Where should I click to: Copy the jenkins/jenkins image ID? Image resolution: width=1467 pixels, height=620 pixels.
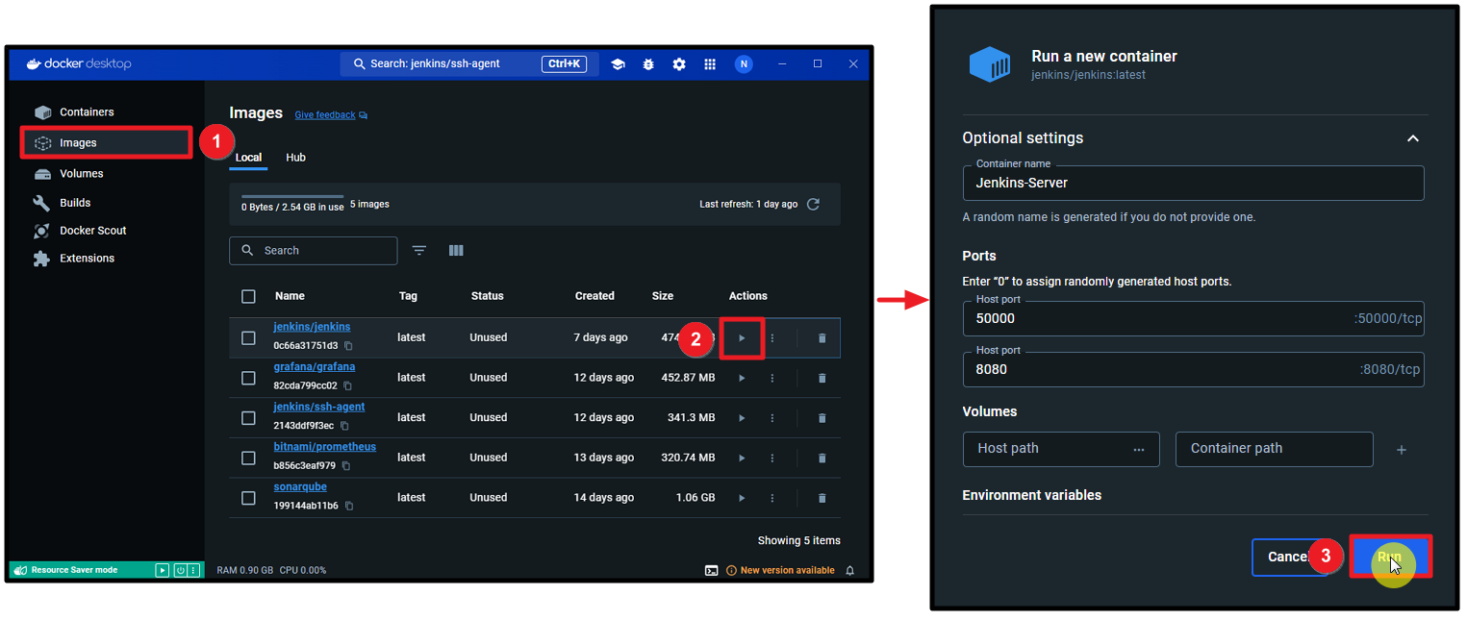pos(349,346)
